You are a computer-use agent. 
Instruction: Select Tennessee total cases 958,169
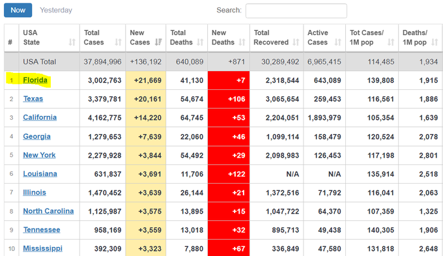point(107,230)
